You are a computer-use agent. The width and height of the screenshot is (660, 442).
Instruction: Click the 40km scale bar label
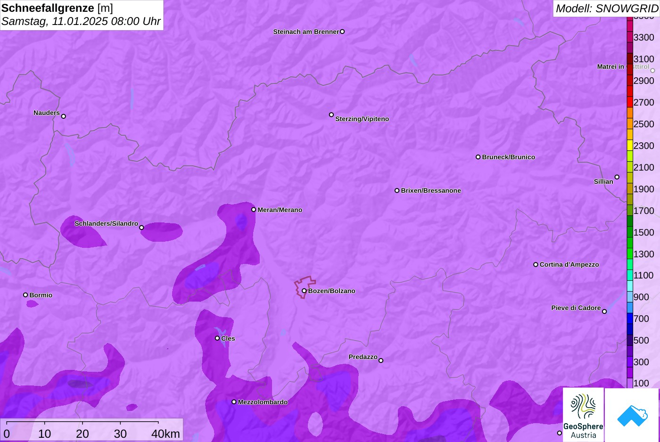click(165, 434)
